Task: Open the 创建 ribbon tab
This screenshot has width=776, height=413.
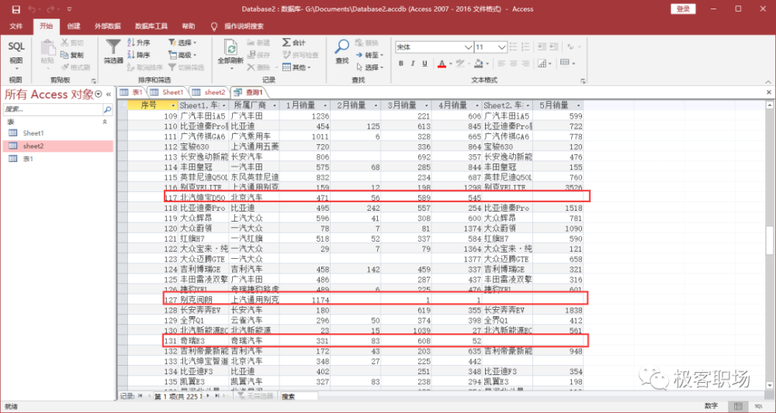Action: pos(74,26)
